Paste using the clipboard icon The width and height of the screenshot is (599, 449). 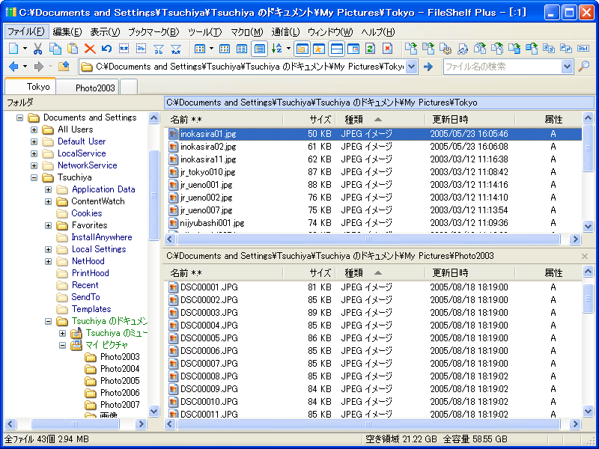(x=73, y=49)
